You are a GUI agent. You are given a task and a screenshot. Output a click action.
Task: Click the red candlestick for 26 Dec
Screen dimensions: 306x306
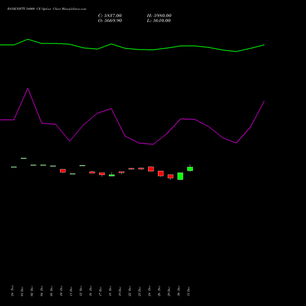[161, 173]
